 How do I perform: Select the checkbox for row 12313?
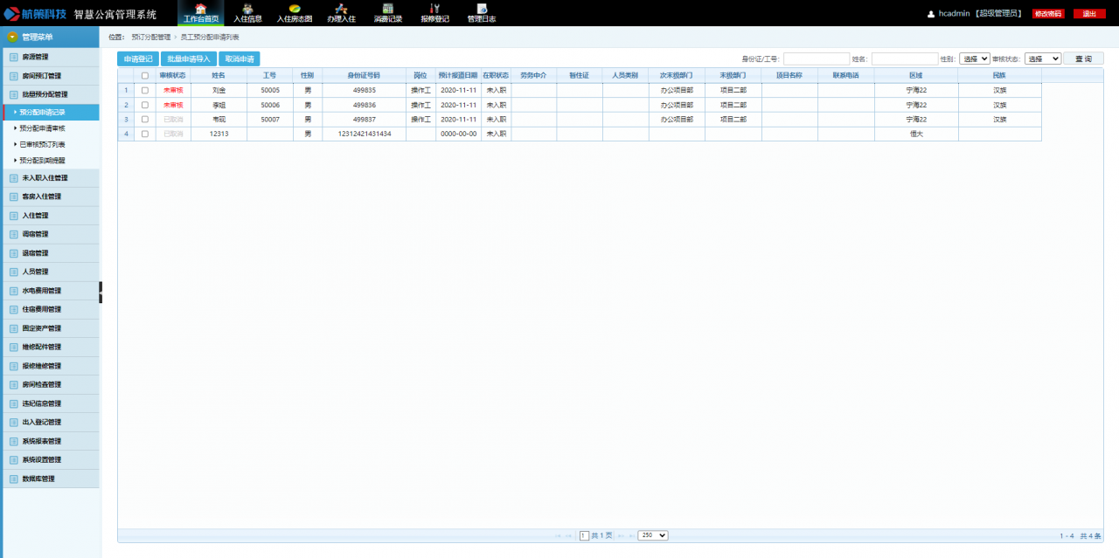pos(145,134)
